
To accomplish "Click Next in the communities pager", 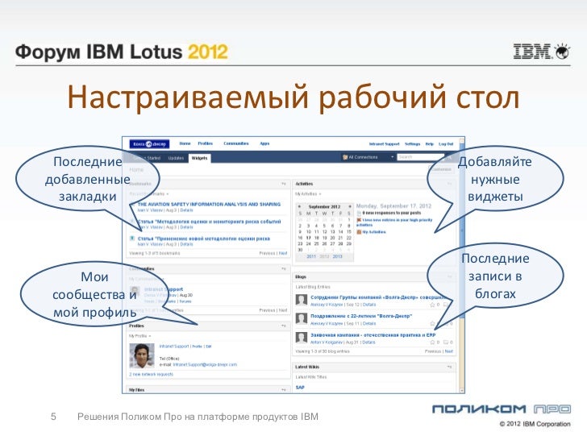I will click(283, 310).
